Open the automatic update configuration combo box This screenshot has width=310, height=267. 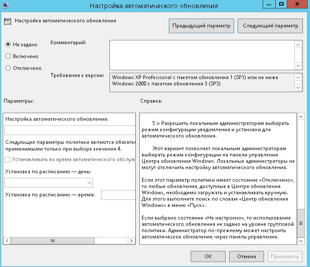pos(70,130)
